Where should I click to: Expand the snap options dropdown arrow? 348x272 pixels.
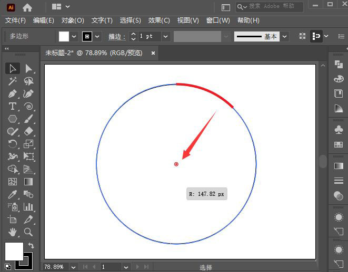(x=326, y=36)
